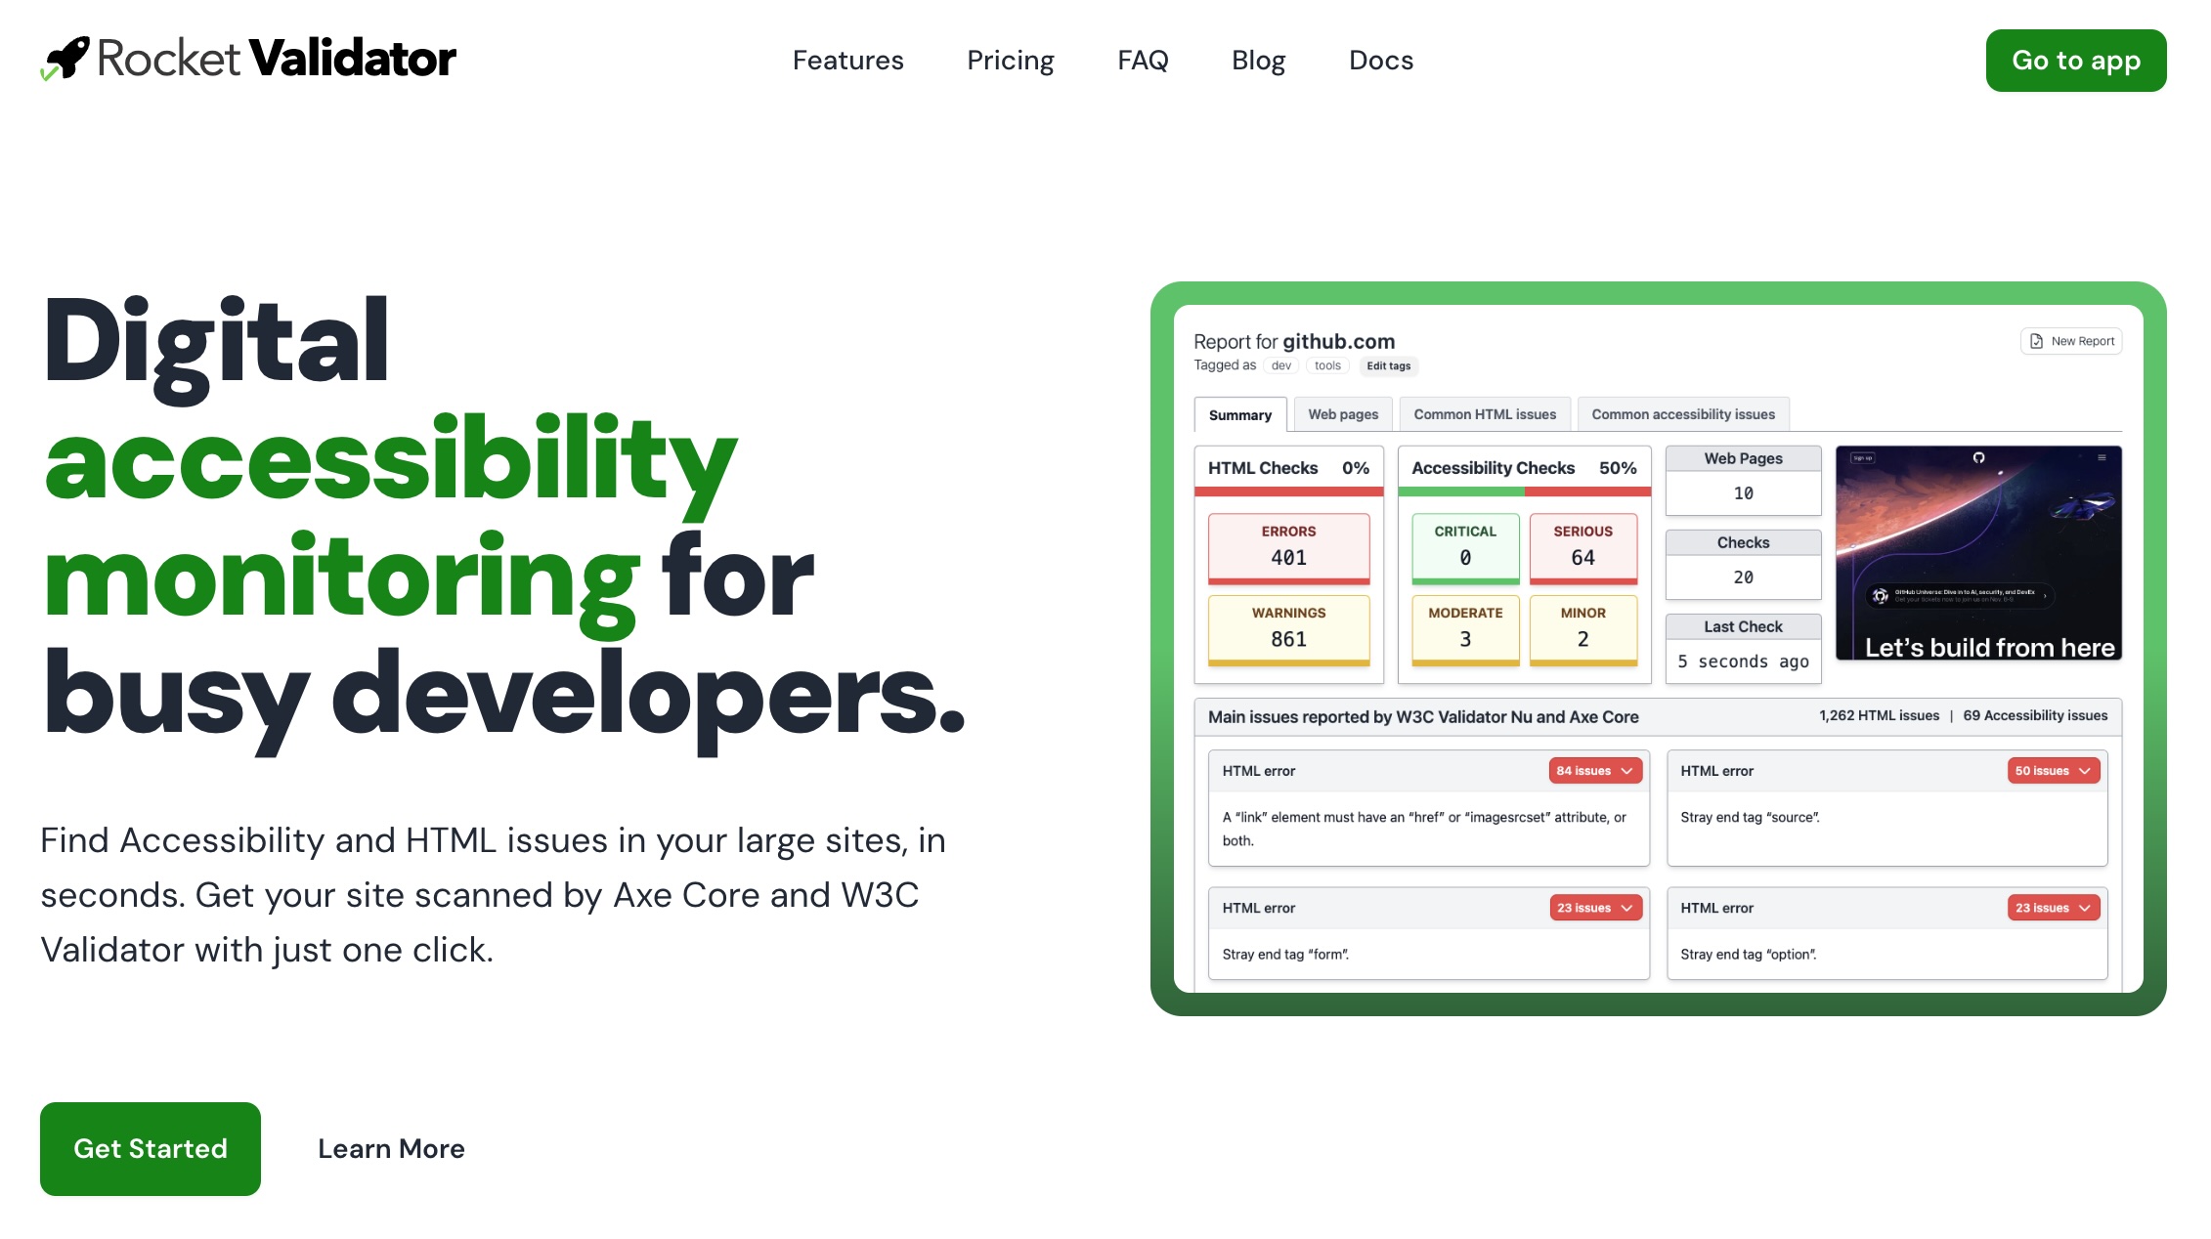This screenshot has width=2211, height=1239.
Task: Click Get Started button
Action: click(x=151, y=1149)
